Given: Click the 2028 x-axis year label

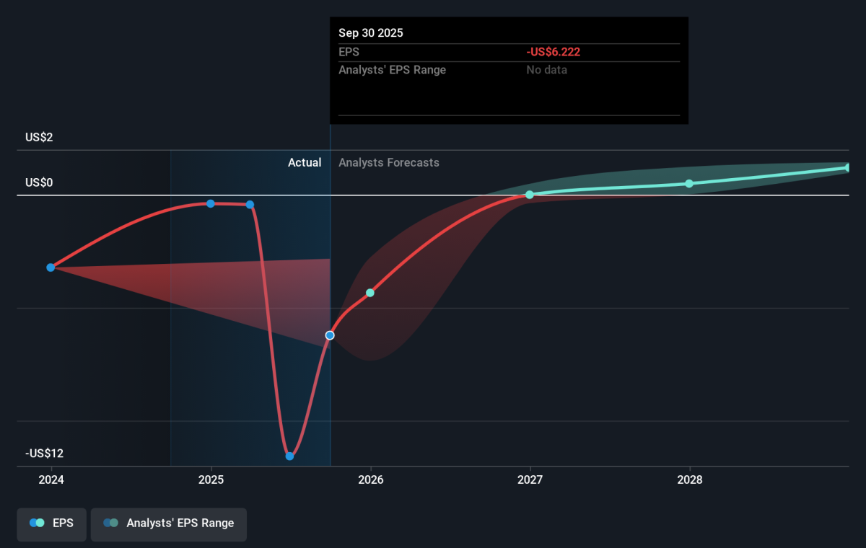Looking at the screenshot, I should [690, 480].
